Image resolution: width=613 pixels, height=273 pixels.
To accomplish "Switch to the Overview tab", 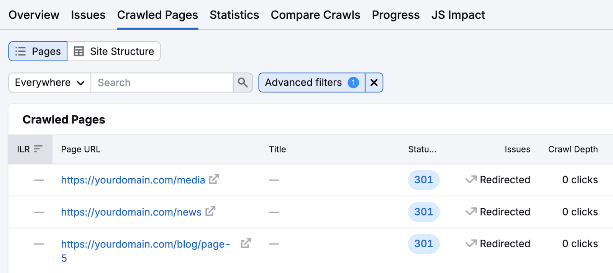I will [34, 15].
